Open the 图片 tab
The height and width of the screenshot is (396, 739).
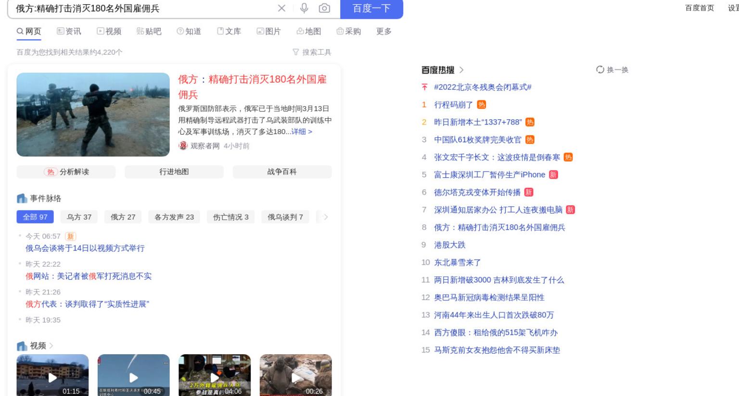(269, 31)
